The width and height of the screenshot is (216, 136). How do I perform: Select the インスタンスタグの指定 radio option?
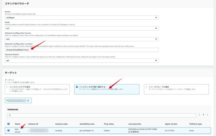7,87
